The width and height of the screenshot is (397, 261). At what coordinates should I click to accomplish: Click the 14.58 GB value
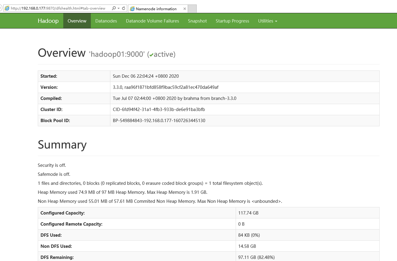pyautogui.click(x=247, y=246)
